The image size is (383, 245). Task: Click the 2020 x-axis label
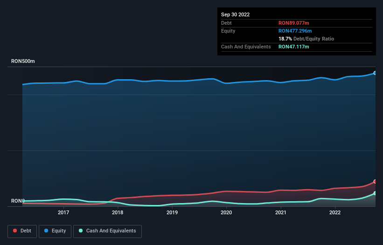pos(226,212)
